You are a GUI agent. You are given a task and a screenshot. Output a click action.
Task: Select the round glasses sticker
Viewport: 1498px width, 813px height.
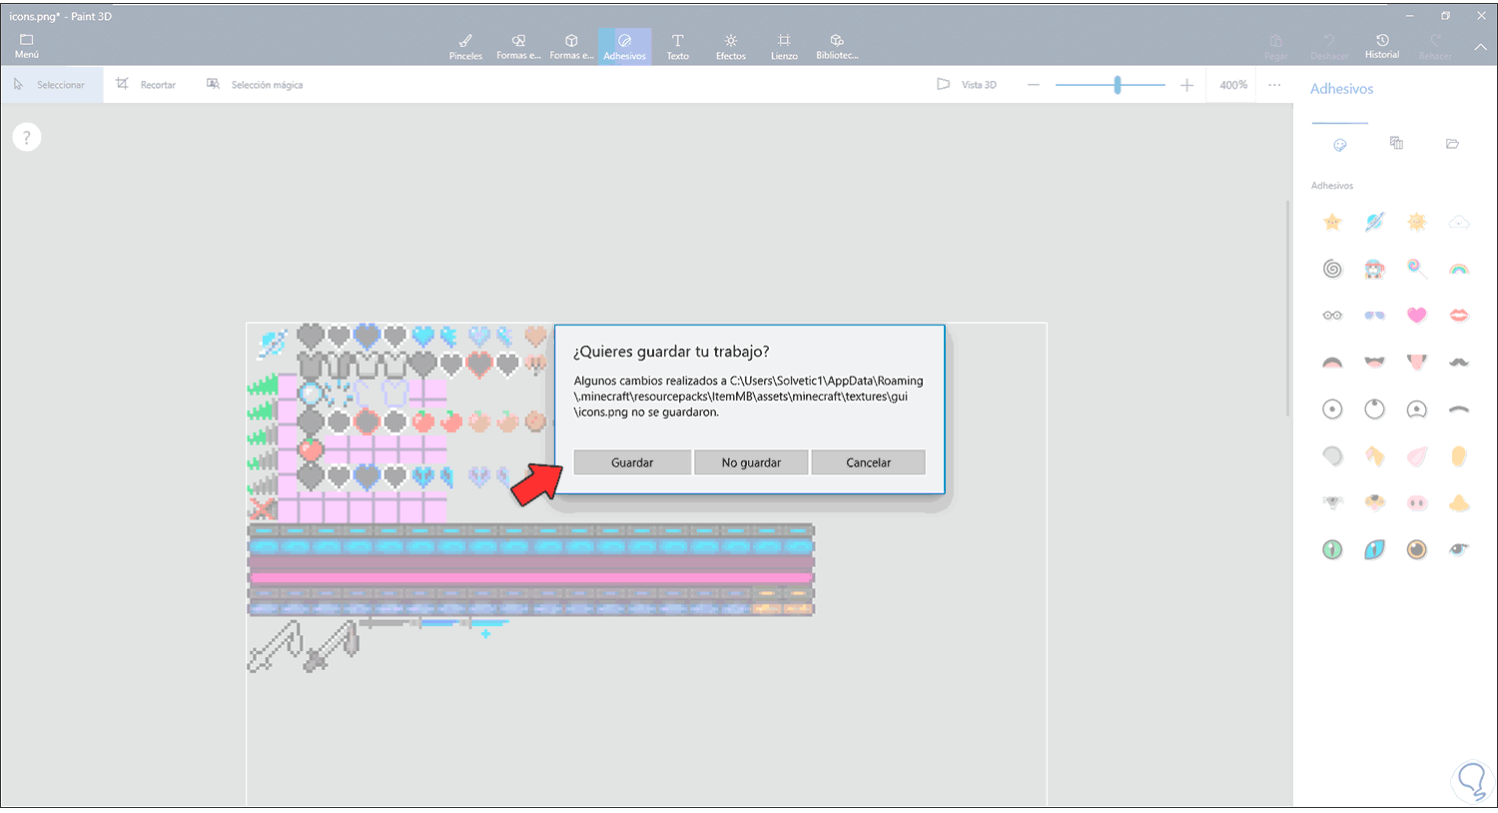pyautogui.click(x=1332, y=316)
